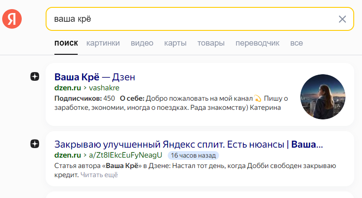The height and width of the screenshot is (198, 362).
Task: Open the "видео" tab
Action: 142,43
